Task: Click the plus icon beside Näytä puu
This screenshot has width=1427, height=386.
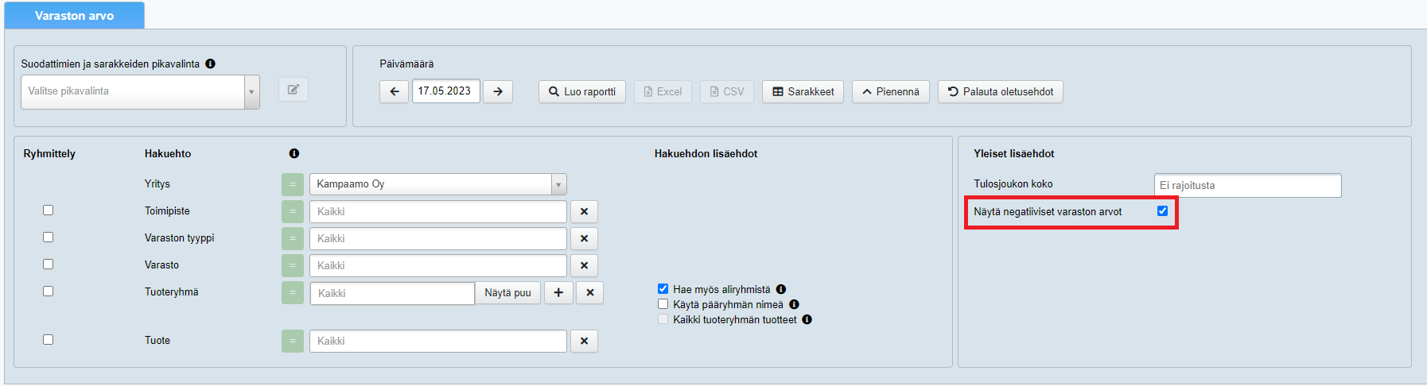Action: pos(558,293)
